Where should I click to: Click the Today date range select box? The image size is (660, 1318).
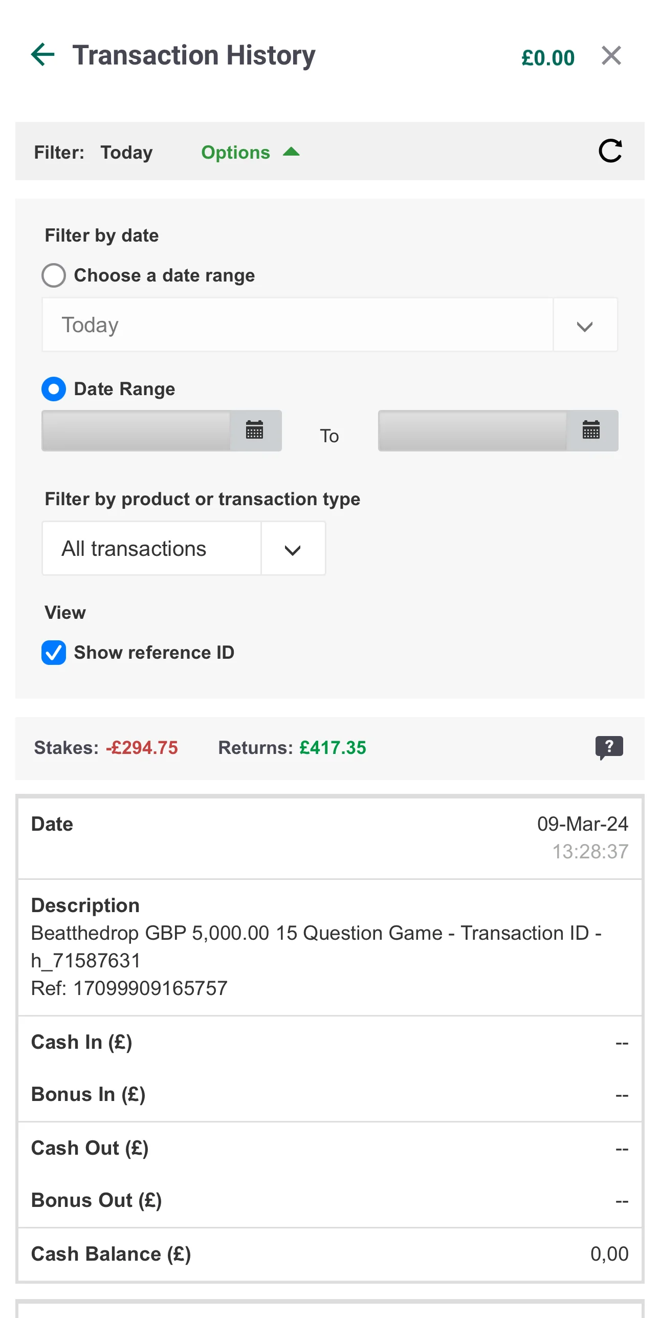click(x=297, y=326)
